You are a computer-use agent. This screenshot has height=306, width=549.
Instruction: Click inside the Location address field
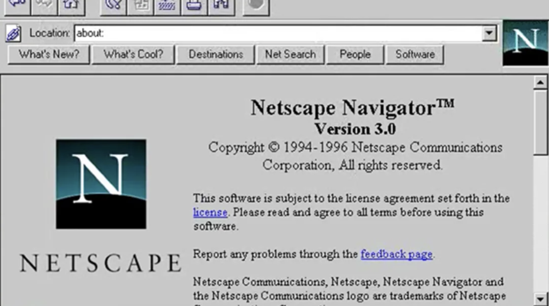[x=278, y=33]
